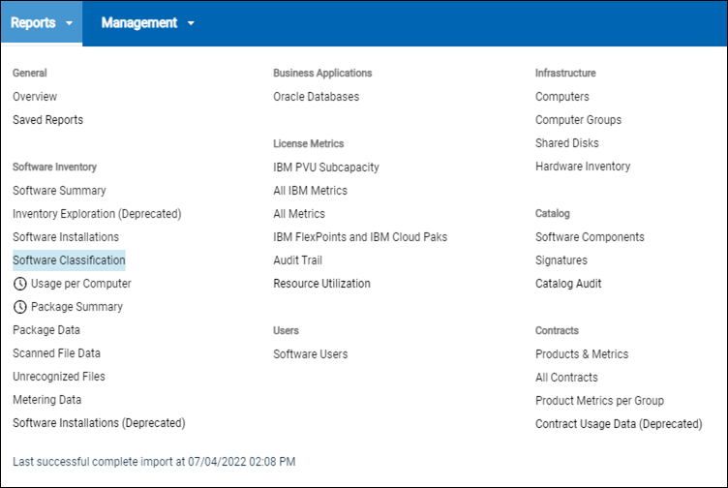
Task: Go to Computer Groups
Action: click(578, 120)
